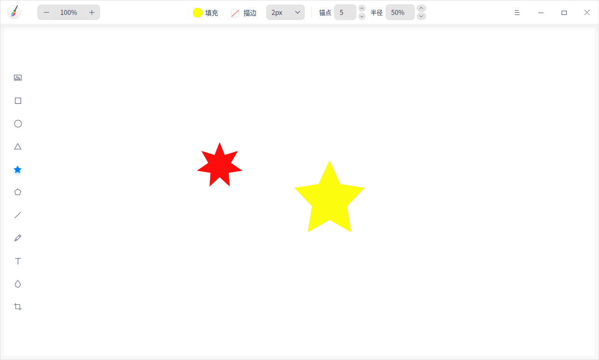Image resolution: width=599 pixels, height=360 pixels.
Task: Select the text tool
Action: [18, 261]
